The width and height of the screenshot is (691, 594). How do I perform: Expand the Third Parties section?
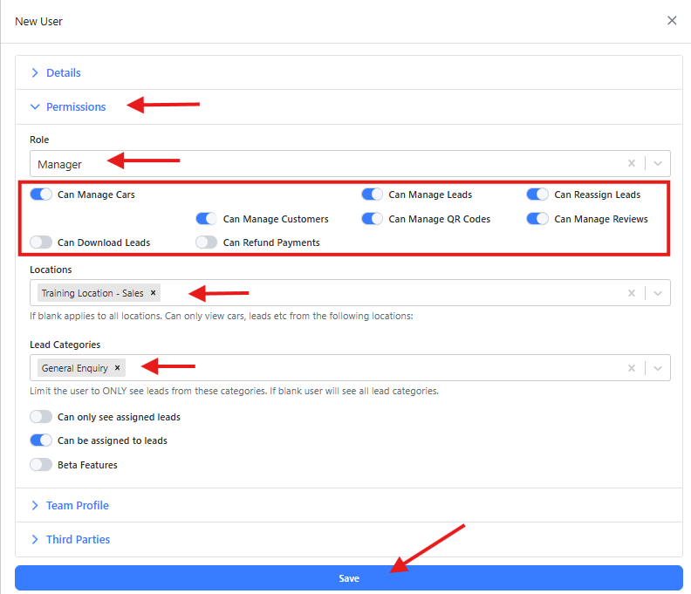pos(78,540)
